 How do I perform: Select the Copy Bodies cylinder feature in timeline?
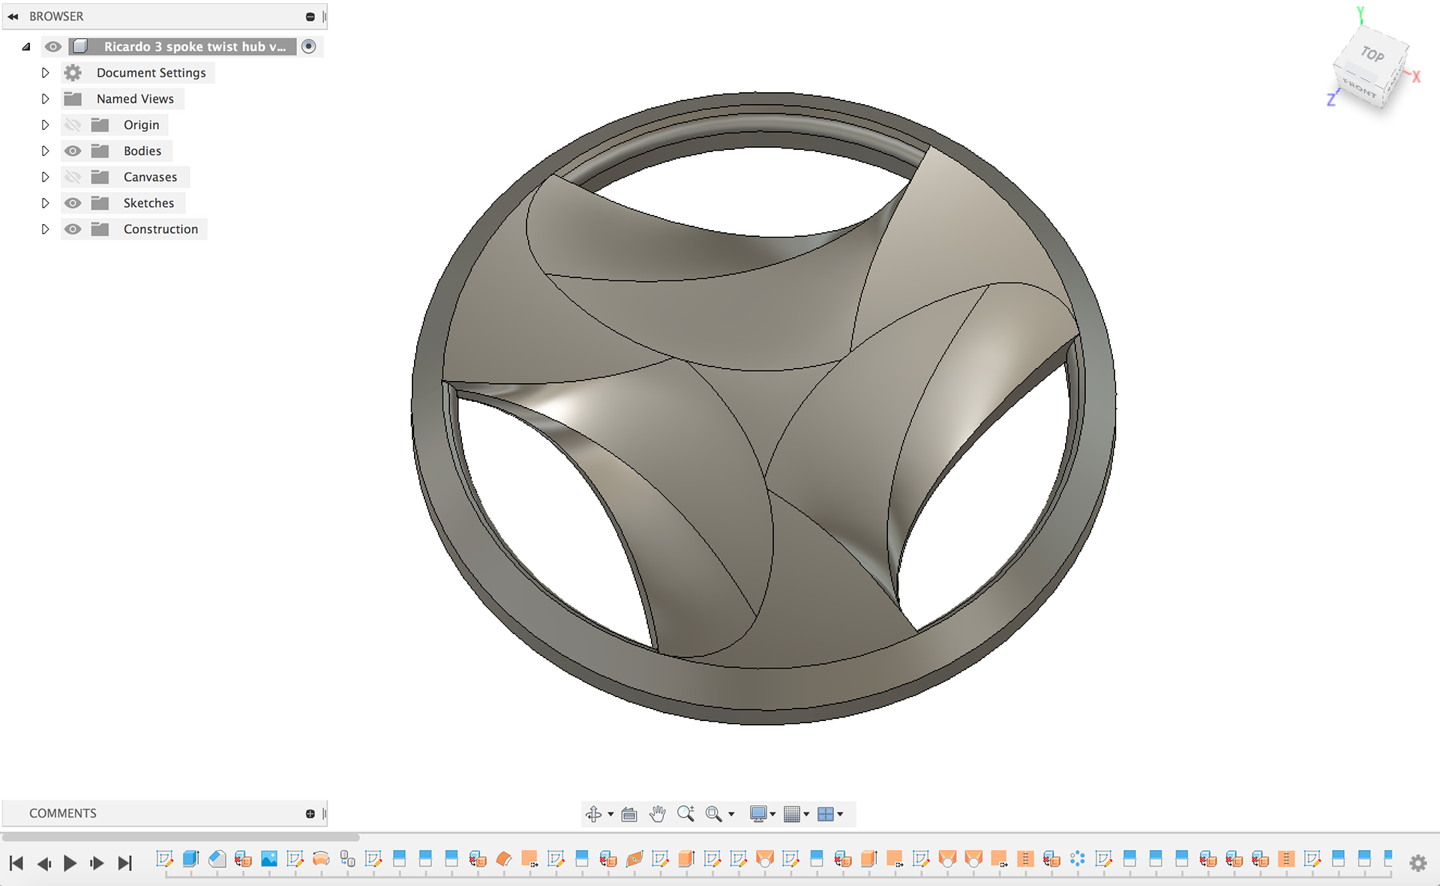coord(347,859)
